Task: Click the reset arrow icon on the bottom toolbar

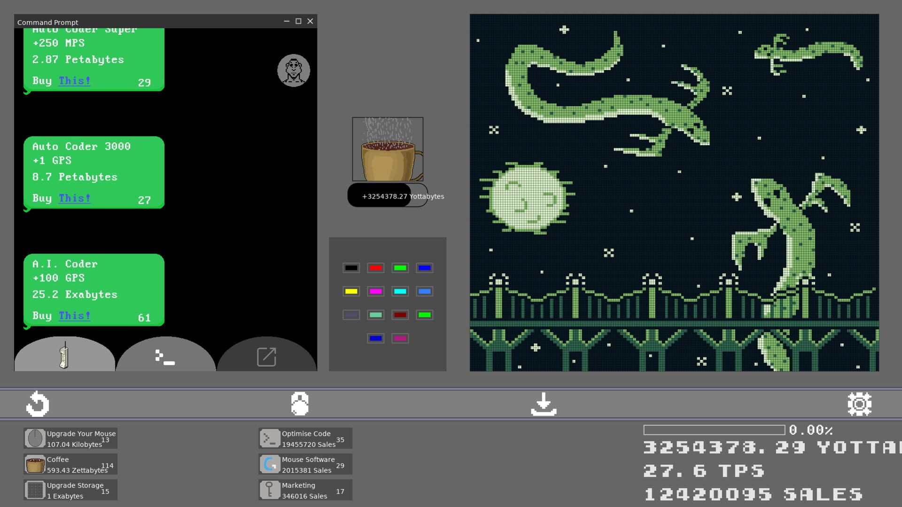Action: coord(37,403)
